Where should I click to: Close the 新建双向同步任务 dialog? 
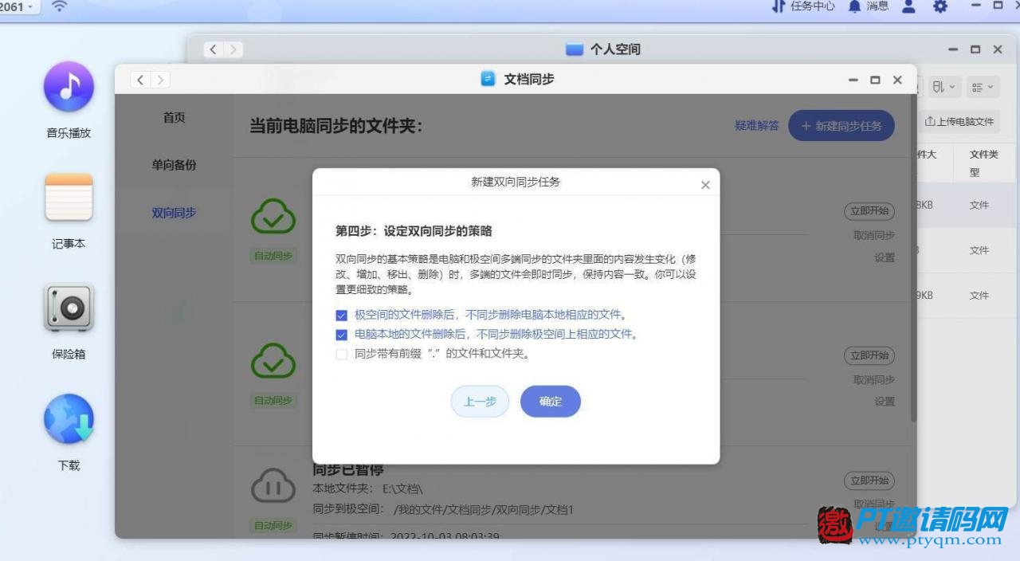point(705,185)
